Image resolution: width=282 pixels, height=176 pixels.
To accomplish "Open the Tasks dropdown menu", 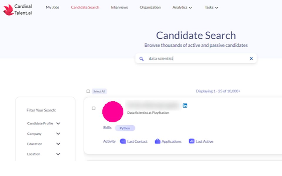I will (x=211, y=7).
